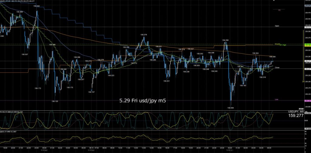311x153 pixels.
Task: Click the large 159.277 price readout
Action: coord(296,116)
